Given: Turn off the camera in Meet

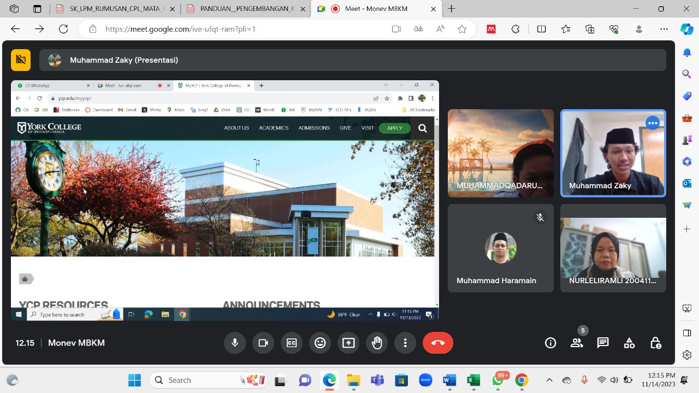Looking at the screenshot, I should [x=263, y=343].
